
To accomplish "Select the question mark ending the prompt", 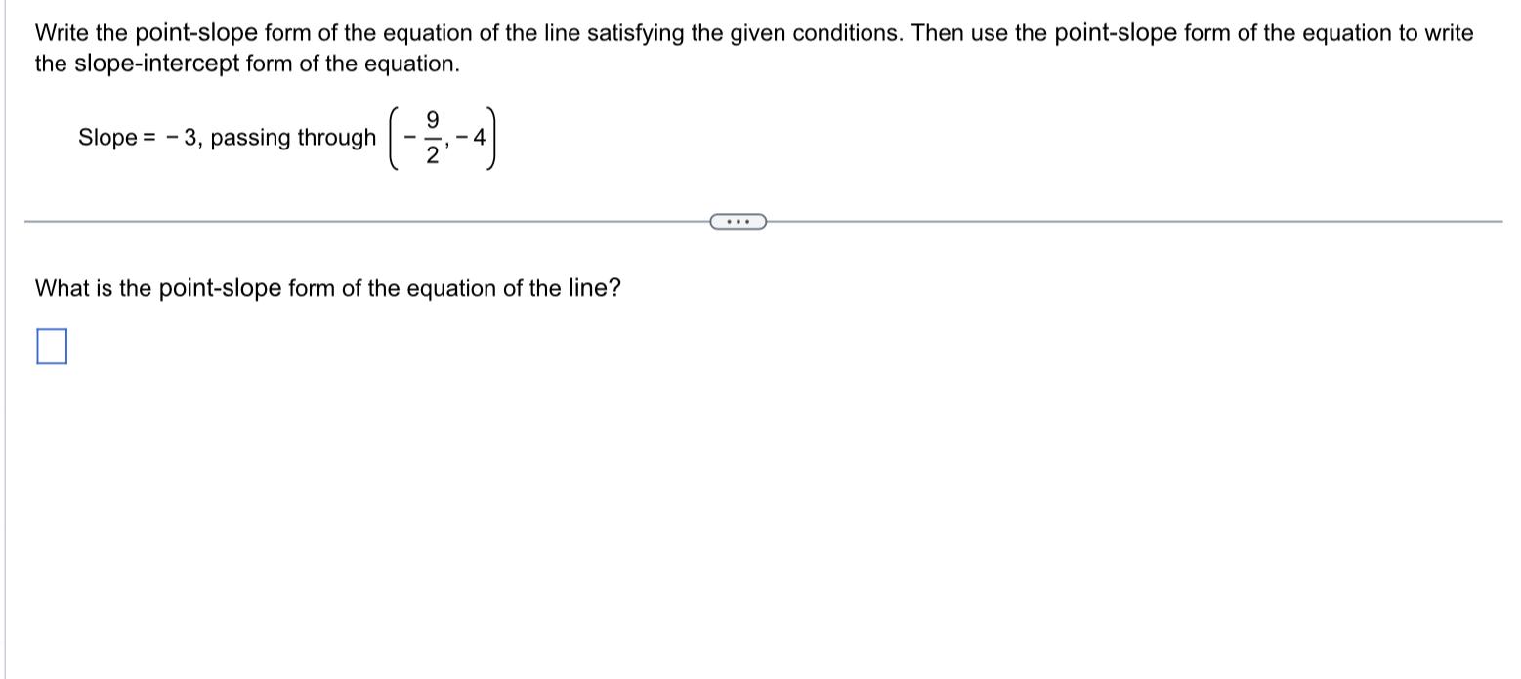I will pos(615,286).
